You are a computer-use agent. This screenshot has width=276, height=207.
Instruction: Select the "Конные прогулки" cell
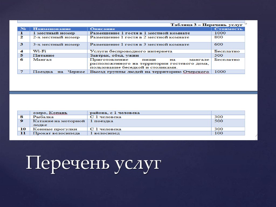(50, 129)
